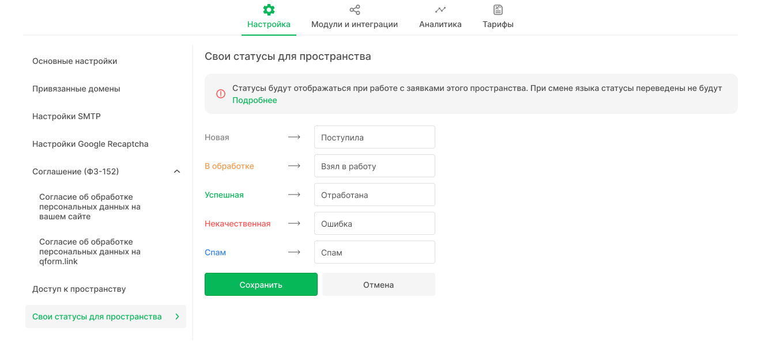Click the gray Новая status label
The height and width of the screenshot is (343, 761).
coord(217,137)
